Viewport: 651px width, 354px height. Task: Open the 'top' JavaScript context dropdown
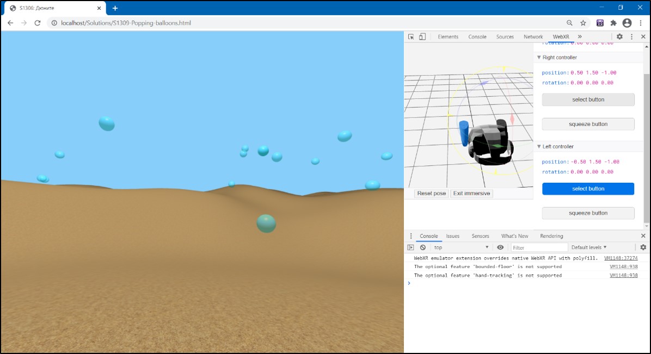click(x=461, y=247)
